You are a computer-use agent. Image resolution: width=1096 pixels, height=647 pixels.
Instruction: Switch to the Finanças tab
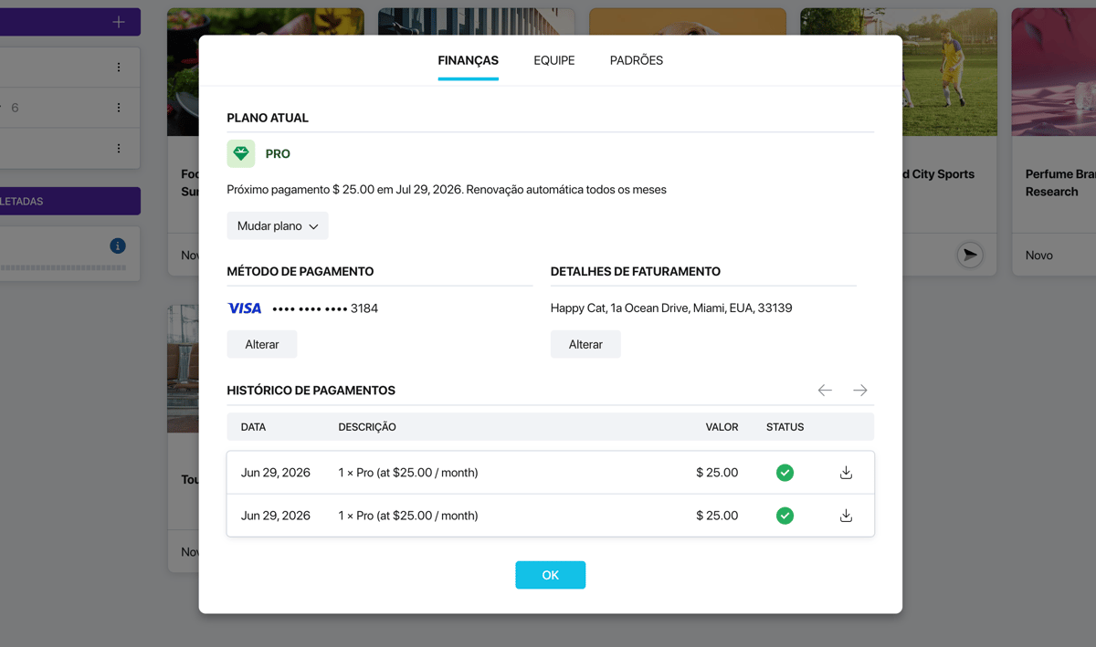pyautogui.click(x=468, y=60)
